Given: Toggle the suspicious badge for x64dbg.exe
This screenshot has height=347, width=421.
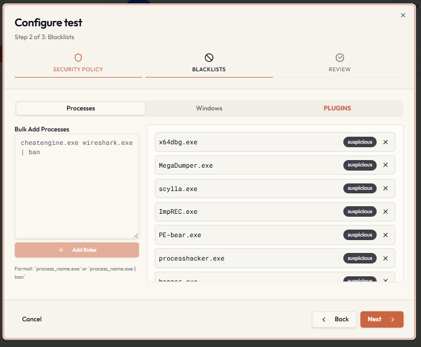Looking at the screenshot, I should (360, 142).
